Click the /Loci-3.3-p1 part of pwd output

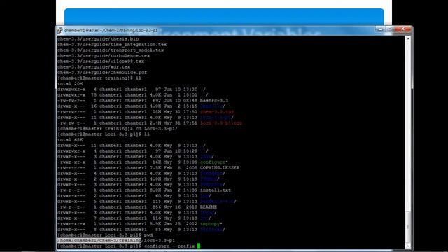(158, 241)
